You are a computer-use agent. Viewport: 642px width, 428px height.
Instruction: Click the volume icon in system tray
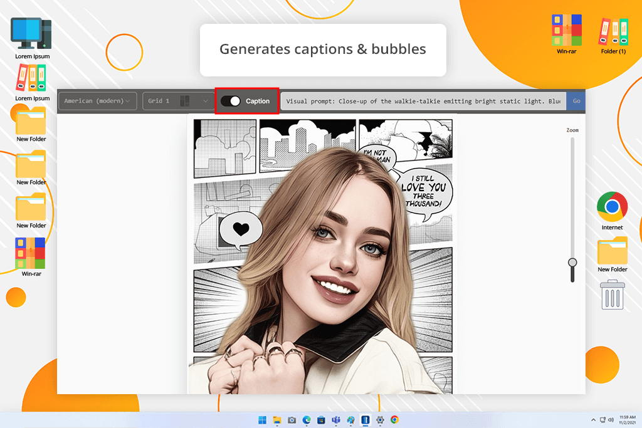click(611, 420)
